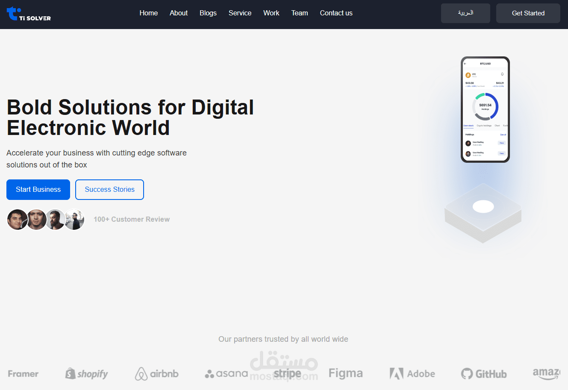Open the Work nav link
This screenshot has height=390, width=568.
[x=271, y=13]
